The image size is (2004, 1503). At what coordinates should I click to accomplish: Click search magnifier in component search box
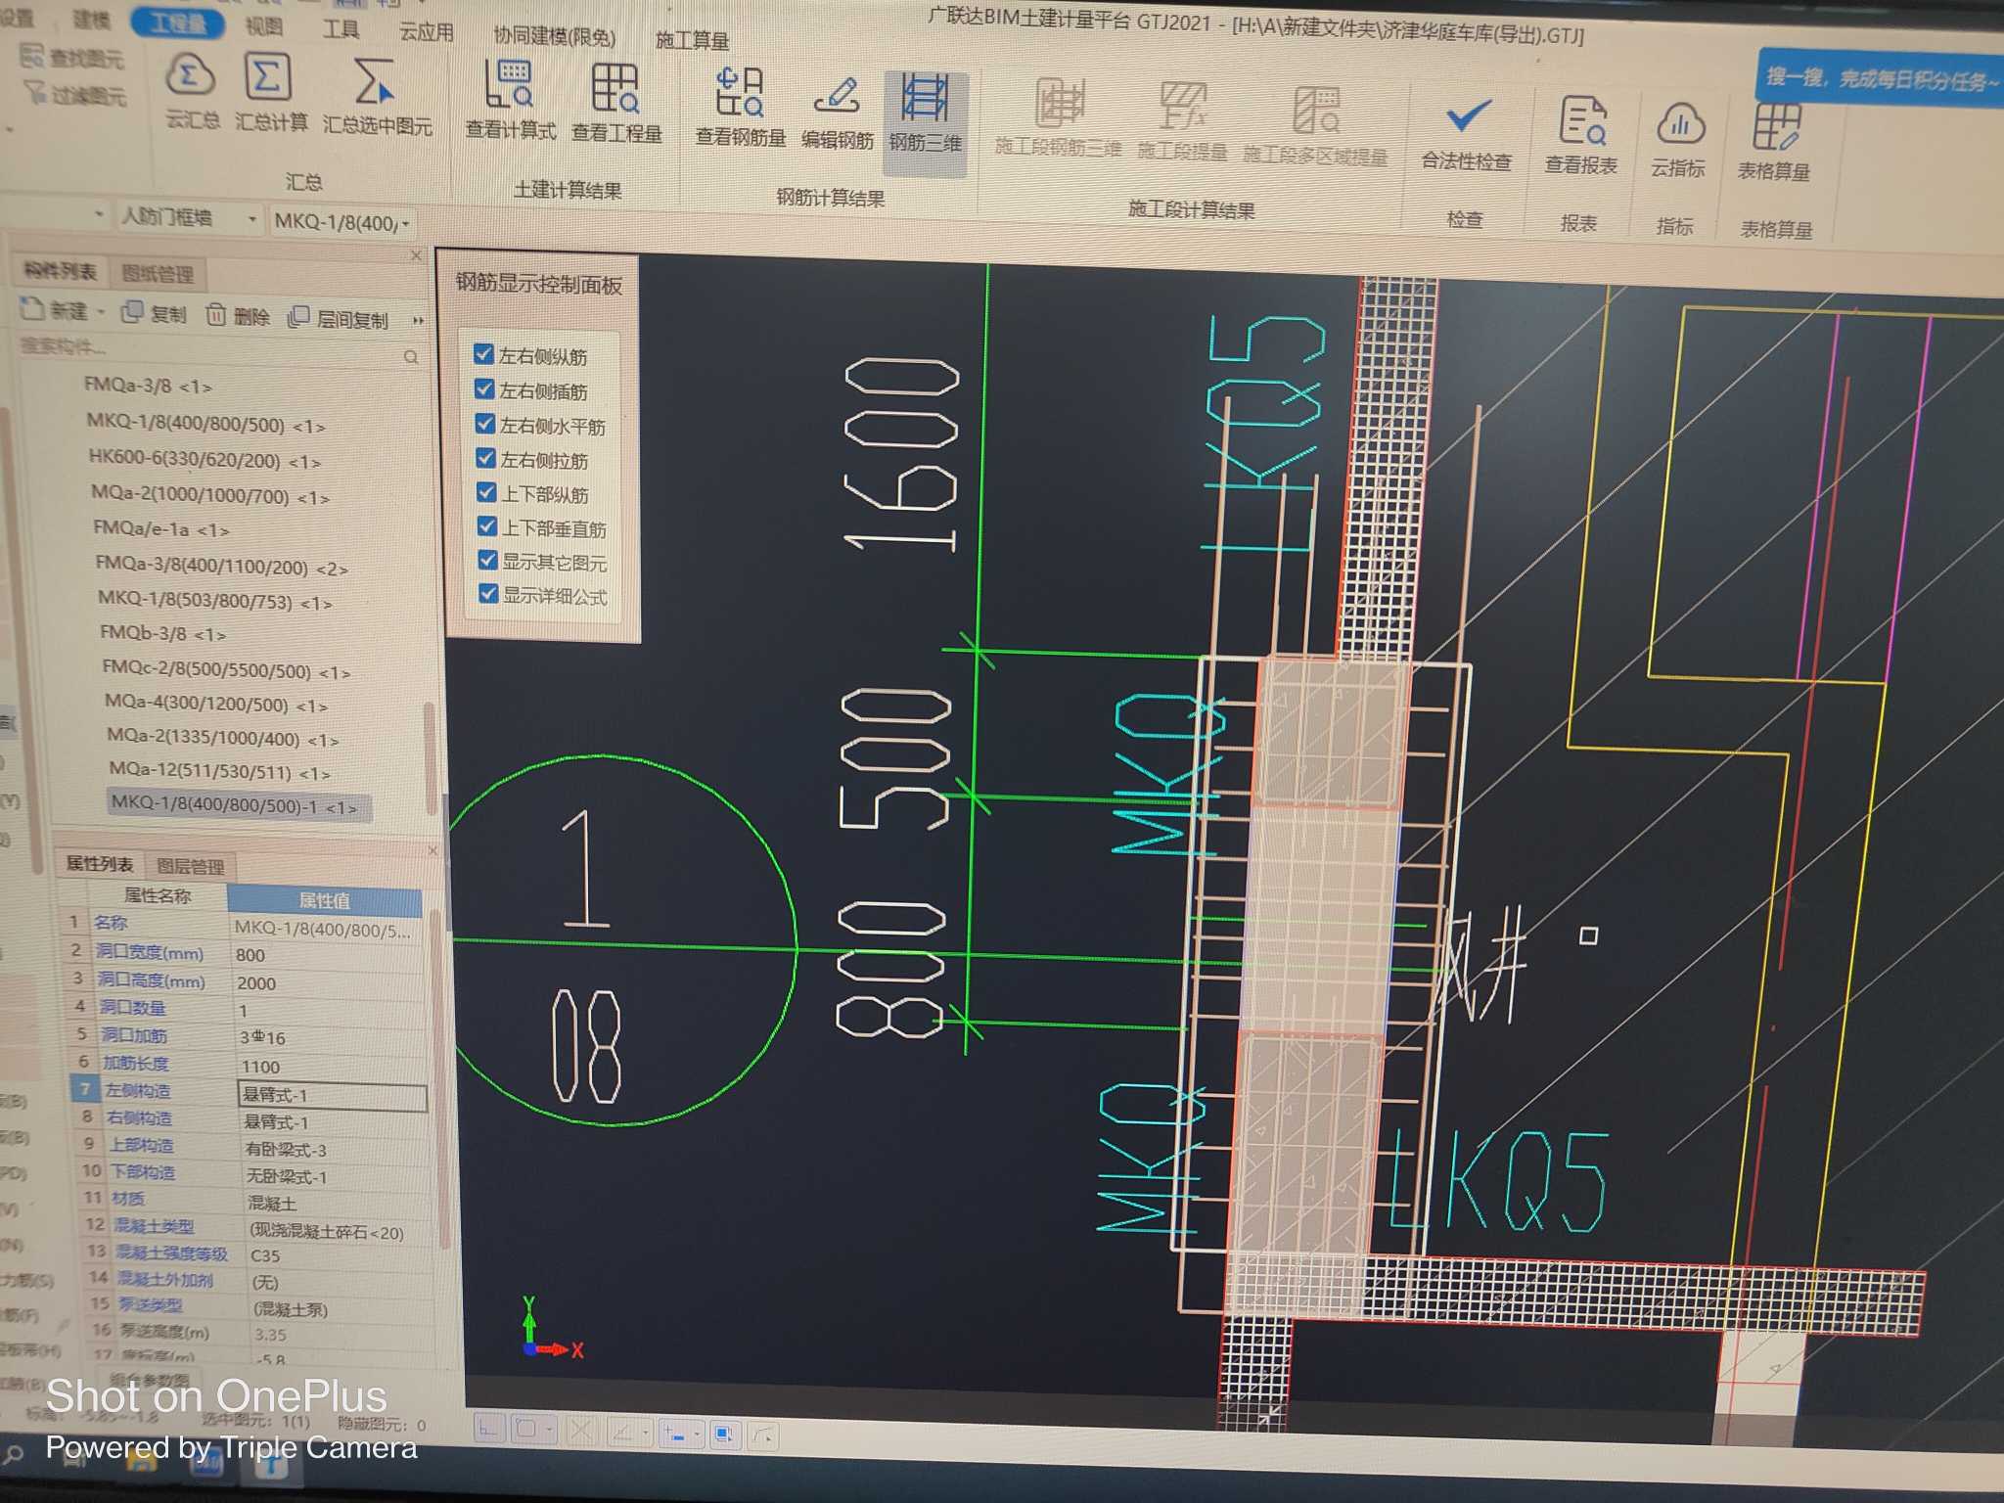click(411, 357)
